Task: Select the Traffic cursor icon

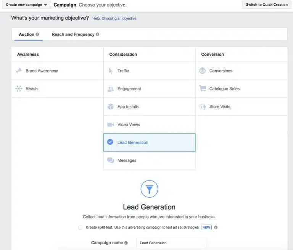Action: pos(111,71)
